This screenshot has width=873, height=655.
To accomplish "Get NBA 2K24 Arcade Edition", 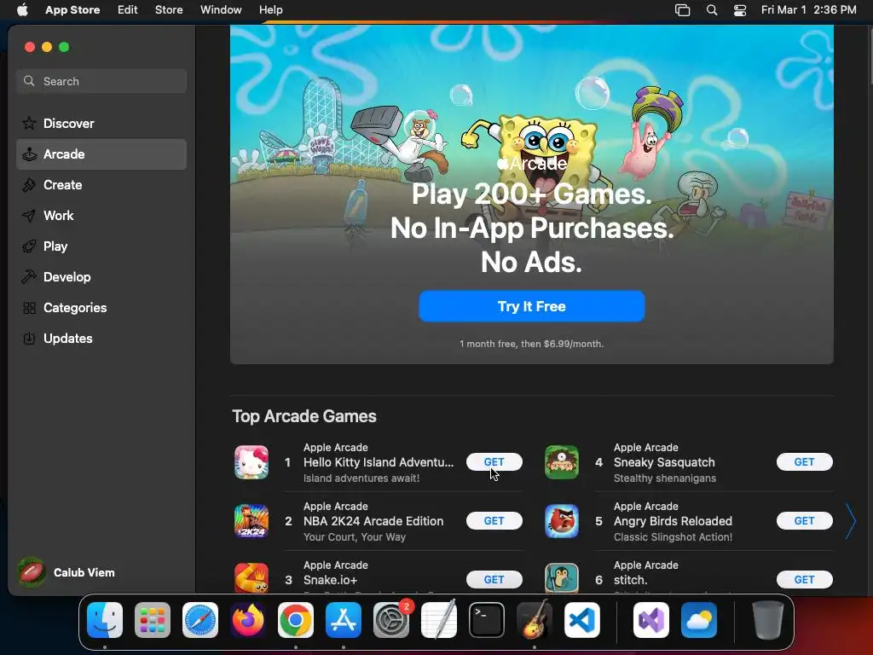I will click(494, 521).
